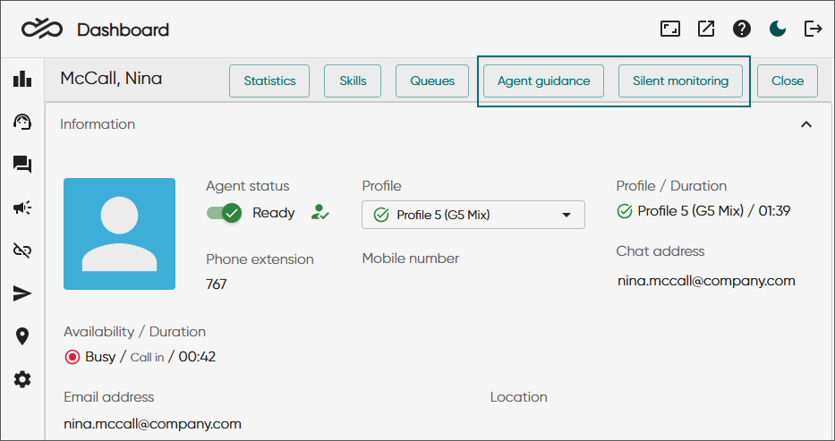Click the help question mark icon
Viewport: 835px width, 441px height.
click(742, 29)
